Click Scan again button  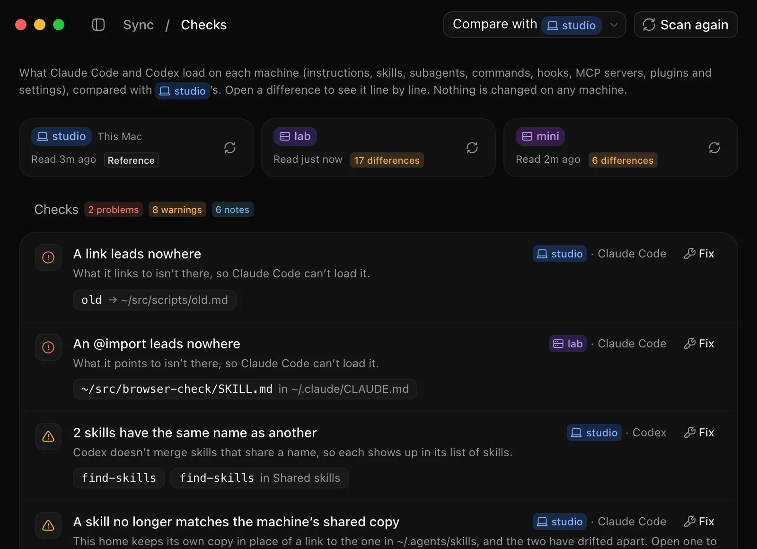click(686, 25)
